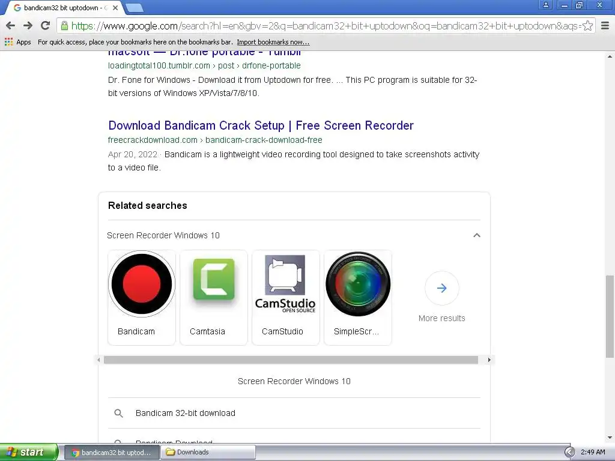Go back using the browser back arrow
The width and height of the screenshot is (615, 461).
[11, 26]
